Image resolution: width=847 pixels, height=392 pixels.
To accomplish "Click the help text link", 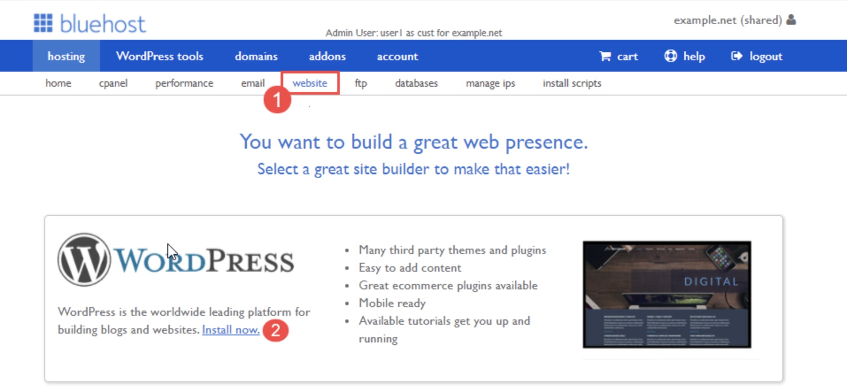I will point(694,57).
